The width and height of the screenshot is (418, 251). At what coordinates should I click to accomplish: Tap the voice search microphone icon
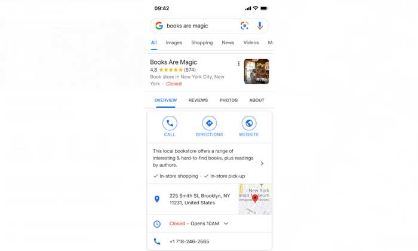tap(260, 26)
